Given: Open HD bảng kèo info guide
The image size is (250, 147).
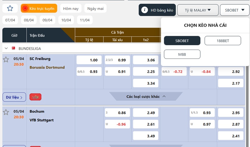Looking at the screenshot, I should click(x=157, y=10).
